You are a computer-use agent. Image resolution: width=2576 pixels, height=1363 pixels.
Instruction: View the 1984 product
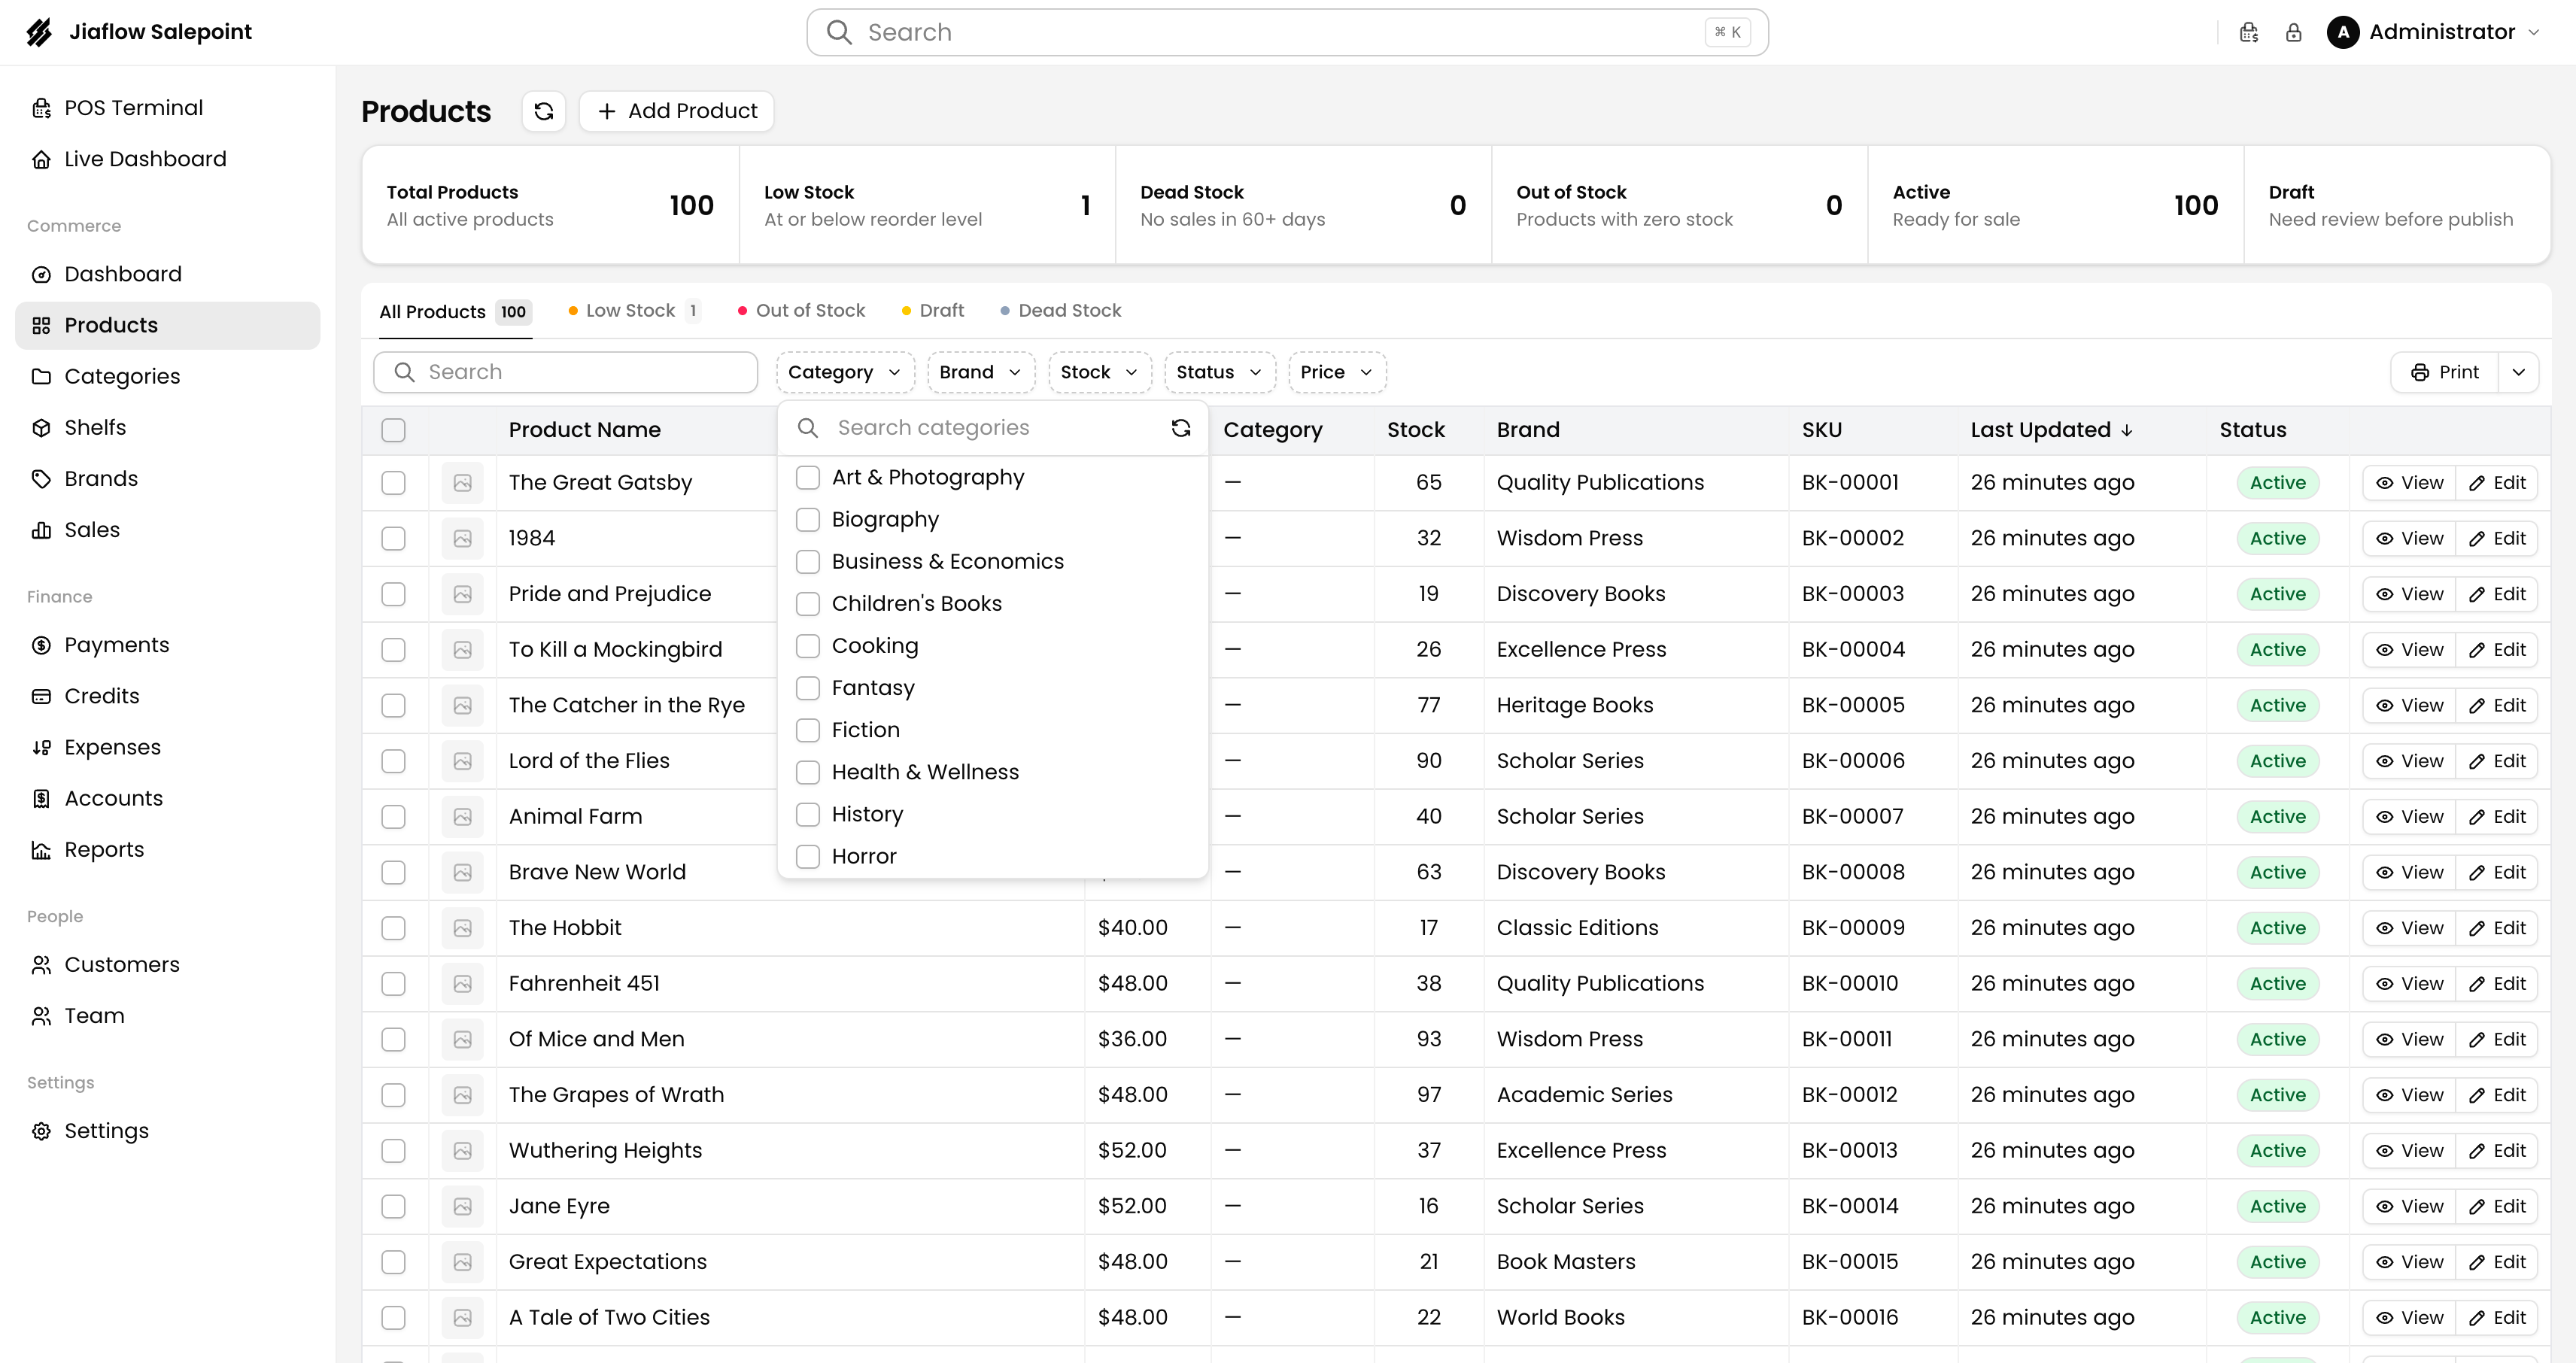(2409, 539)
